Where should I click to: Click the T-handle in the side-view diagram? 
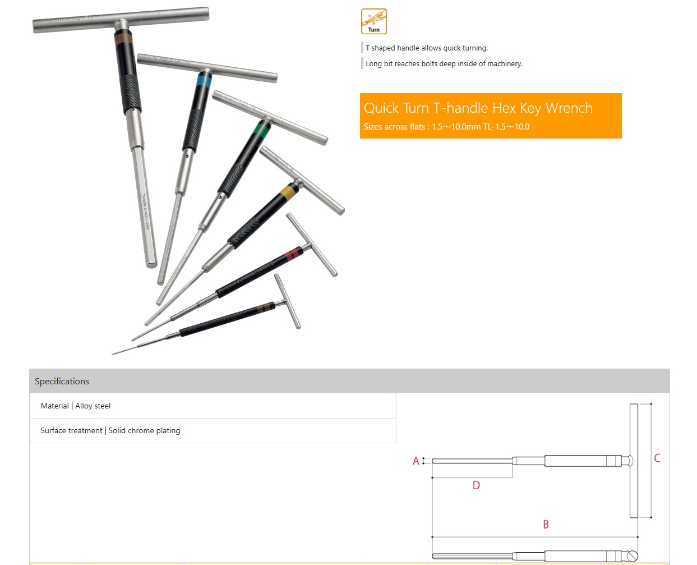click(x=634, y=461)
